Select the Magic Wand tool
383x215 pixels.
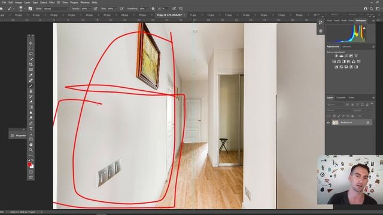31,59
